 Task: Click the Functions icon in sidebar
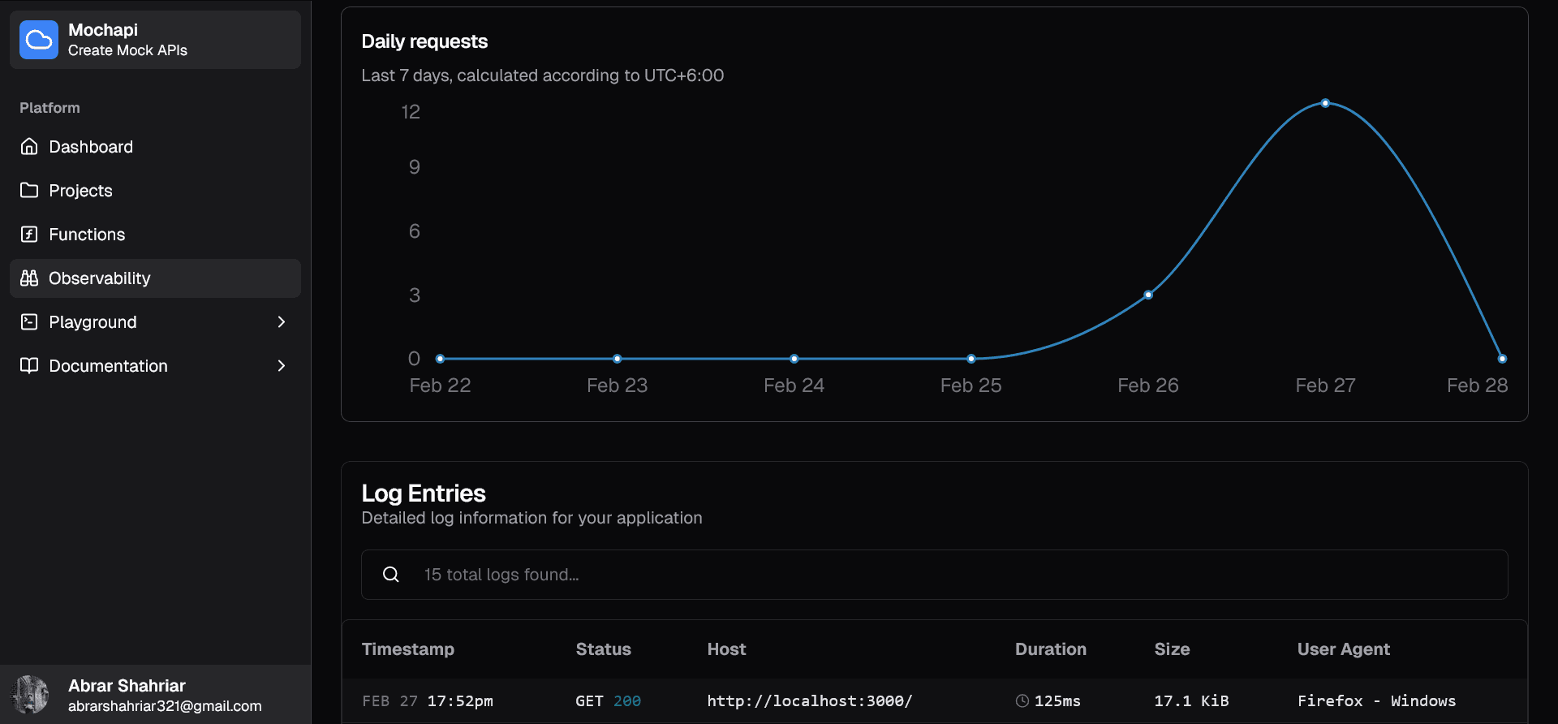click(29, 235)
